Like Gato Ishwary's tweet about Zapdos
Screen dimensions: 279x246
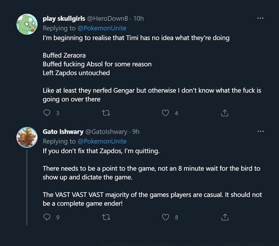(166, 217)
